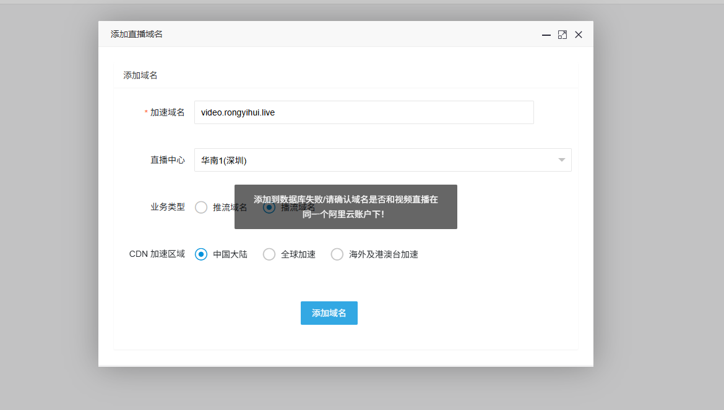Choose 中国大陆 as CDN acceleration region

pos(201,254)
